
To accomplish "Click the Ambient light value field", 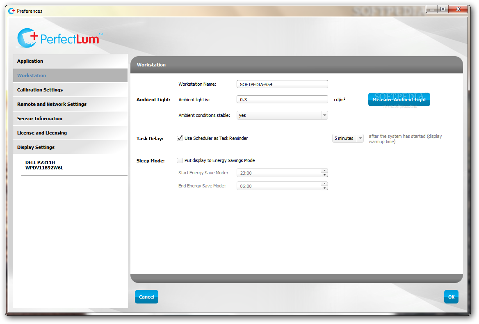I will [x=282, y=100].
